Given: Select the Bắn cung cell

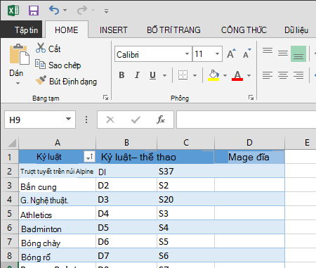Looking at the screenshot, I should pos(58,185).
